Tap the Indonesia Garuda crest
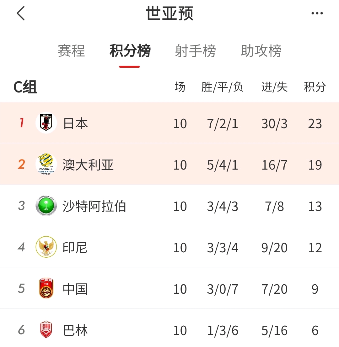Image resolution: width=339 pixels, height=347 pixels. point(46,247)
